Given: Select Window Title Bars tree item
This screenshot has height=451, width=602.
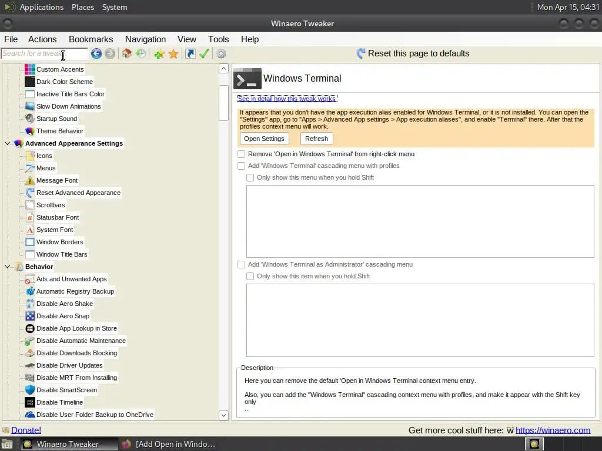Looking at the screenshot, I should [62, 254].
